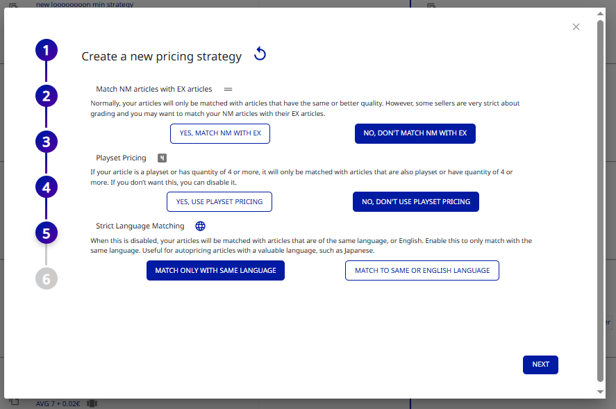Select Yes, use playset pricing
Viewport: 616px width, 409px height.
pyautogui.click(x=219, y=201)
